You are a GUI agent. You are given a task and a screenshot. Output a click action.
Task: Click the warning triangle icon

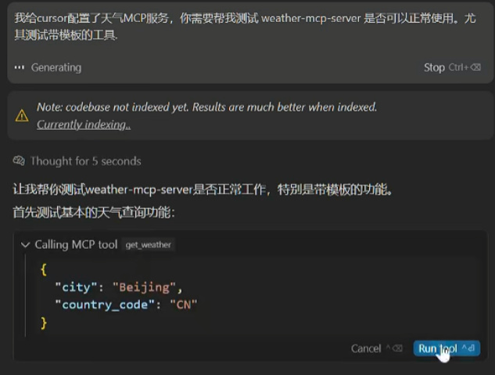tap(22, 116)
